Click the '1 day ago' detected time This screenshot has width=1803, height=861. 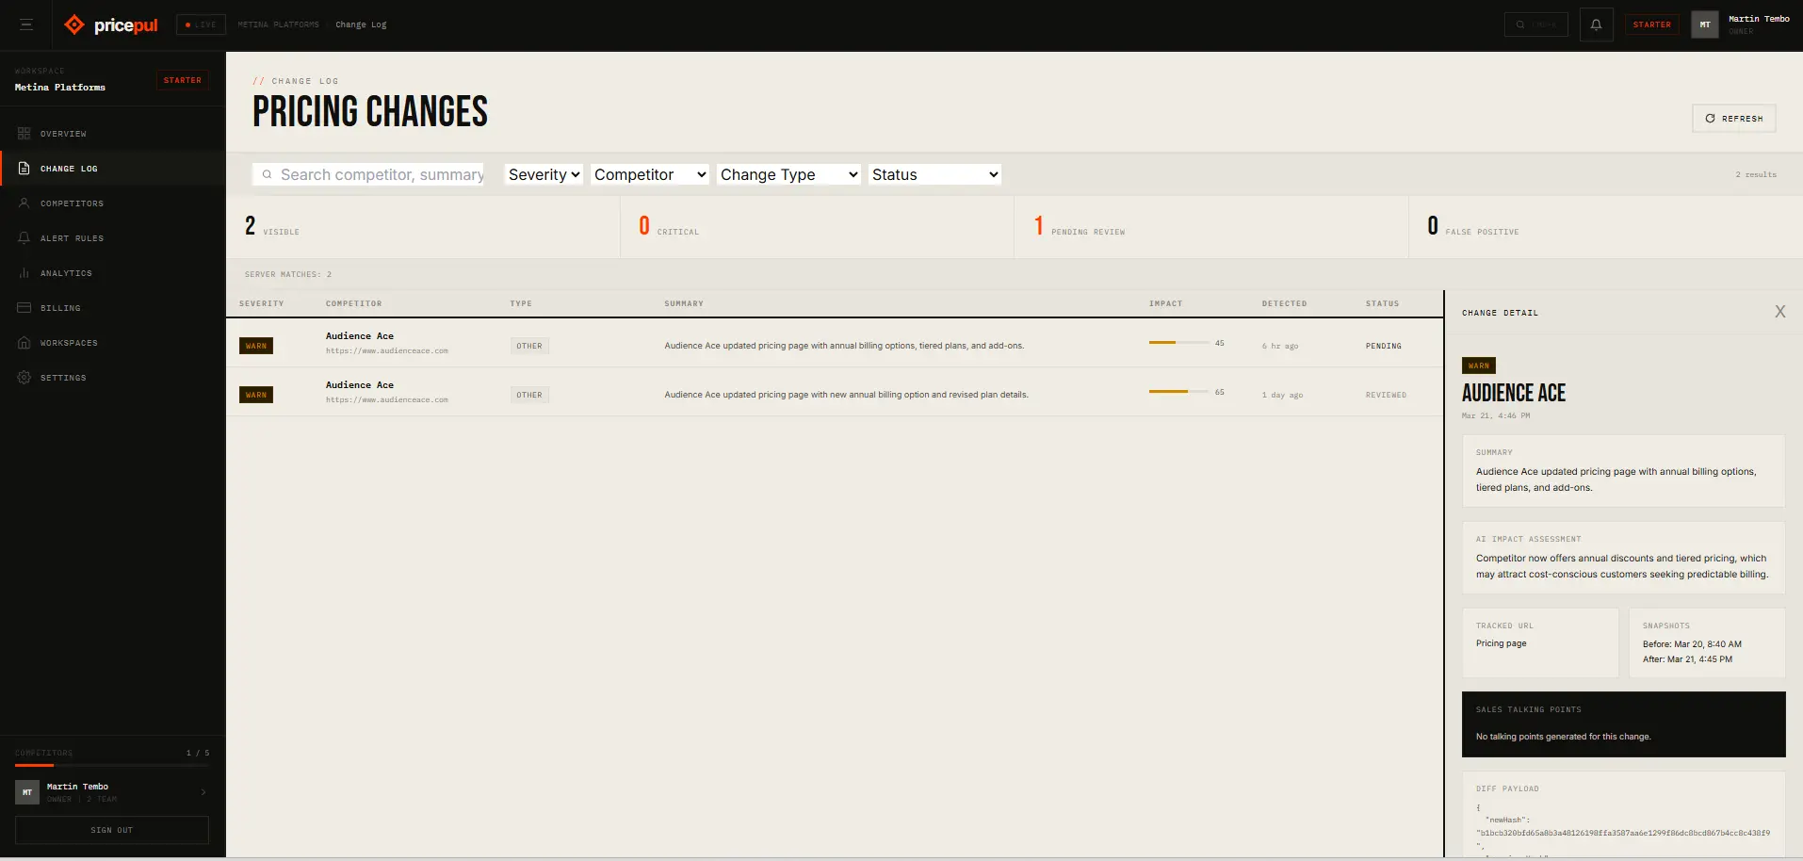1283,395
